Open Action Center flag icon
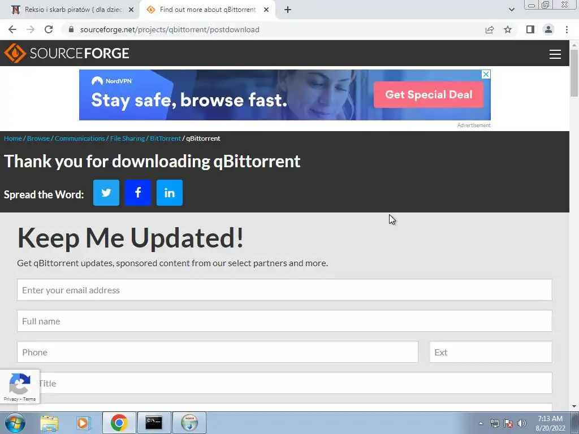579x434 pixels. point(508,423)
